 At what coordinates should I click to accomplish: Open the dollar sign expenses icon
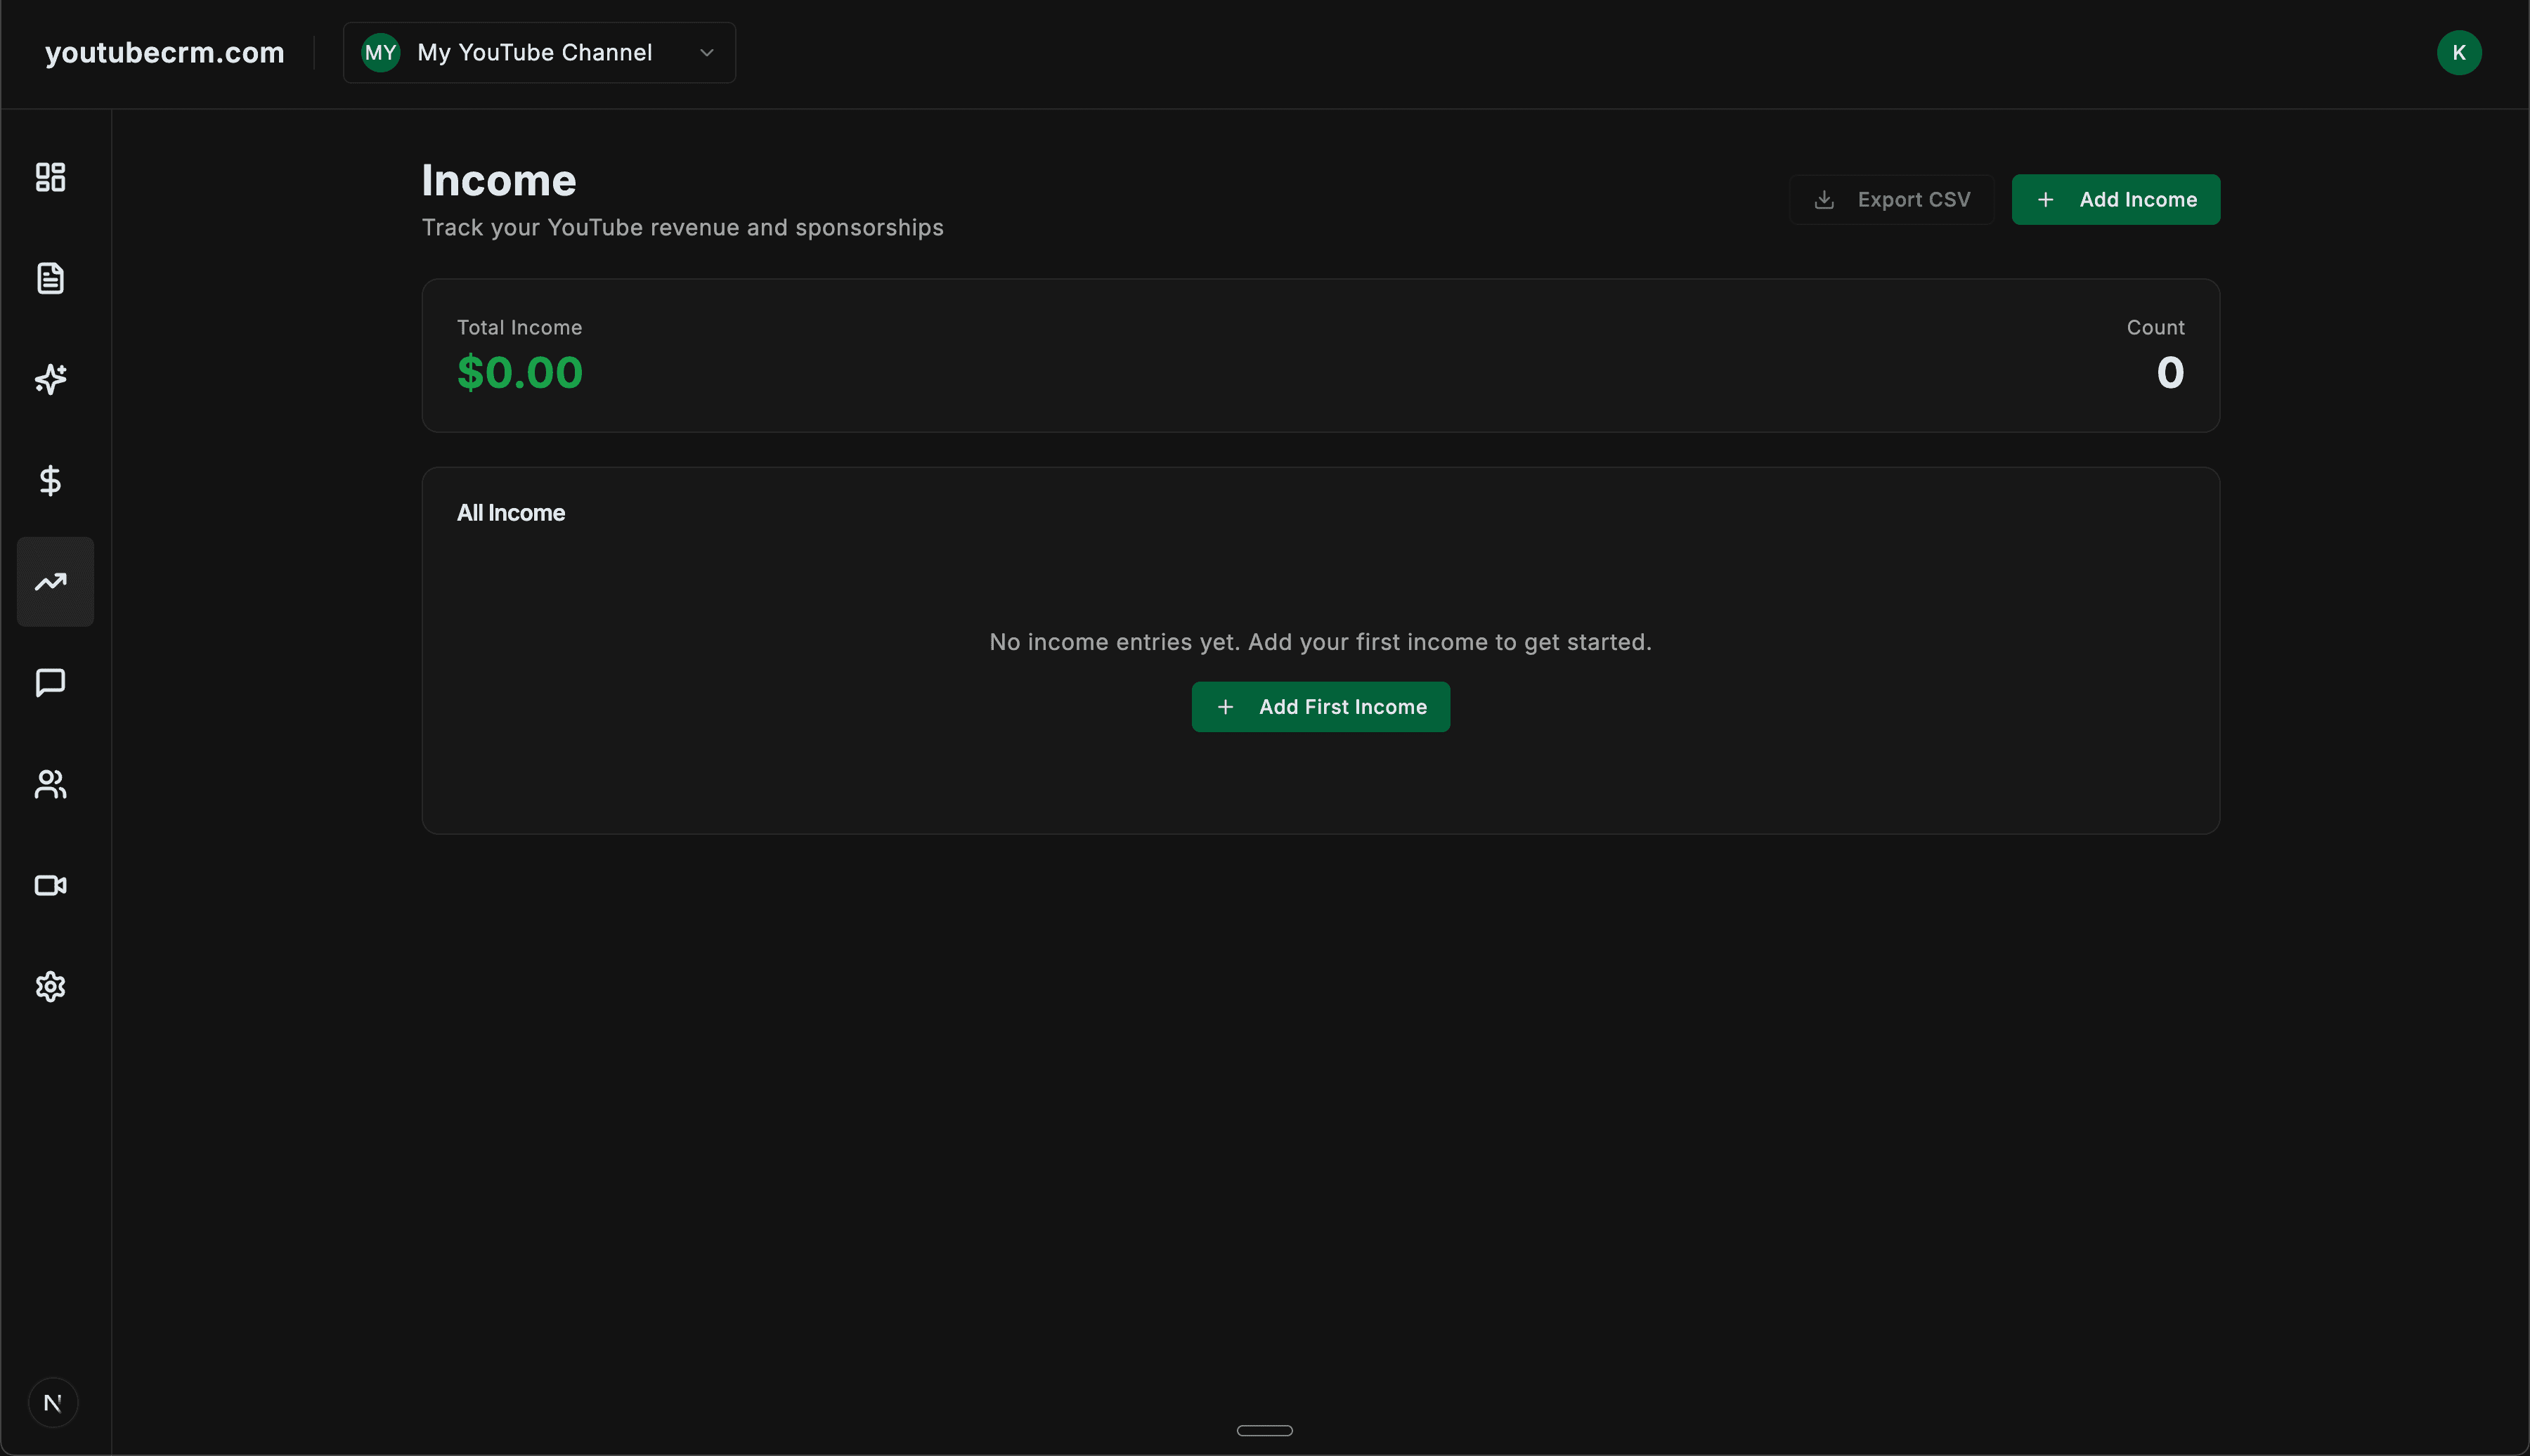(50, 481)
